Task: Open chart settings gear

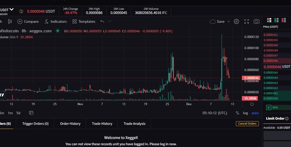Action: [236, 22]
